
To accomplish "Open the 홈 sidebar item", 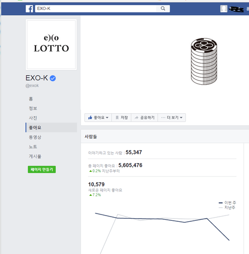I will [31, 99].
